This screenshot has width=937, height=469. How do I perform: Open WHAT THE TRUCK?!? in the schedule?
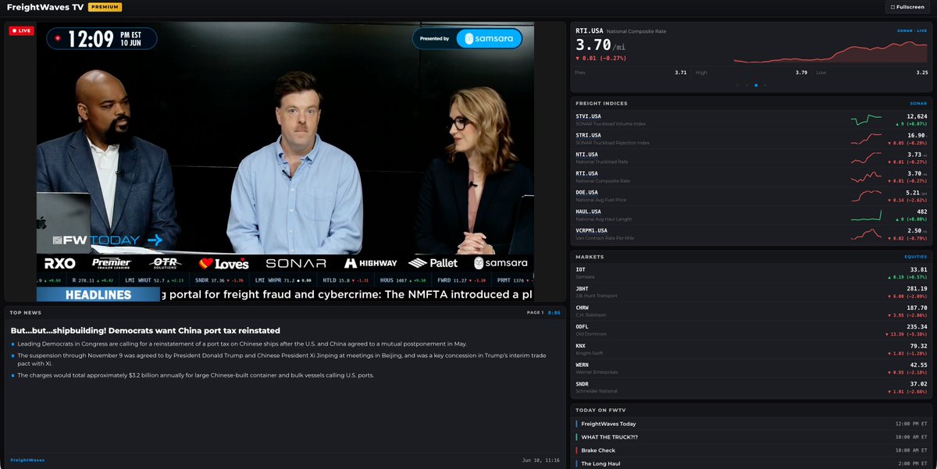750,437
